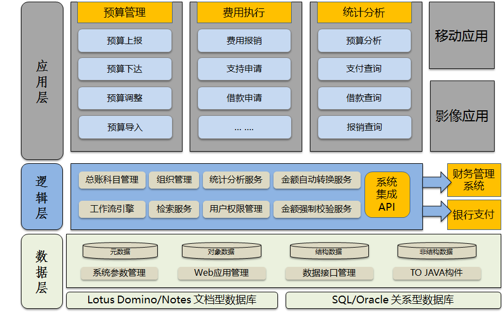Click the 预算上报 box

click(x=125, y=41)
